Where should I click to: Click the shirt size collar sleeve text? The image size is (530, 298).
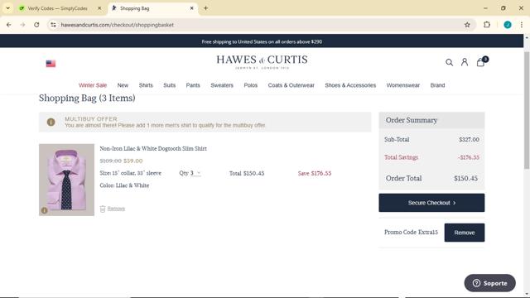[131, 173]
